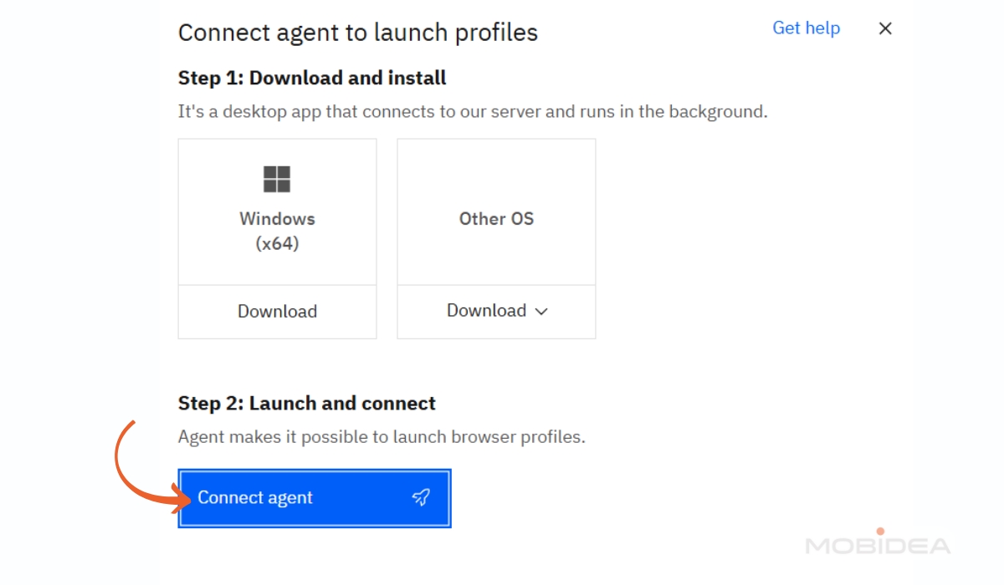Select the Other OS download card
This screenshot has width=1004, height=585.
point(495,211)
